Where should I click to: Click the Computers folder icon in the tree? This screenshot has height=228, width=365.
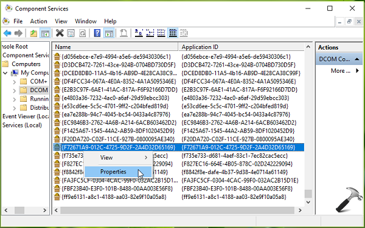pos(5,64)
